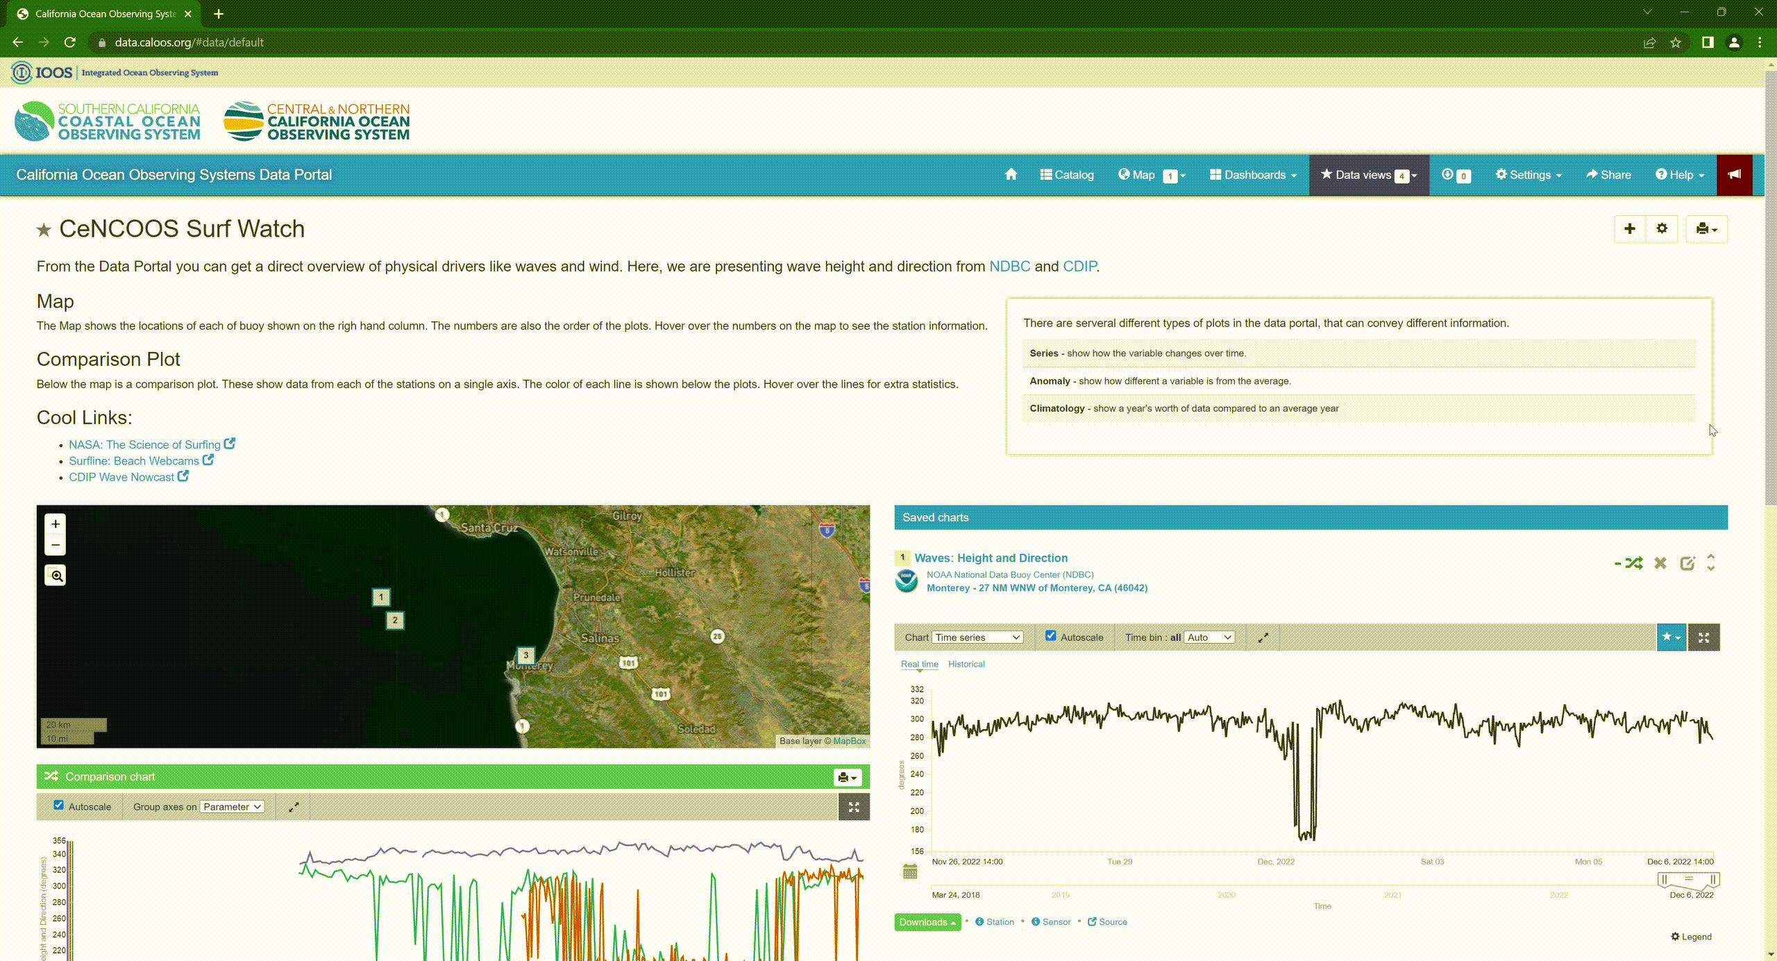Viewport: 1777px width, 961px height.
Task: Toggle Autoscale for Waves chart
Action: (1051, 636)
